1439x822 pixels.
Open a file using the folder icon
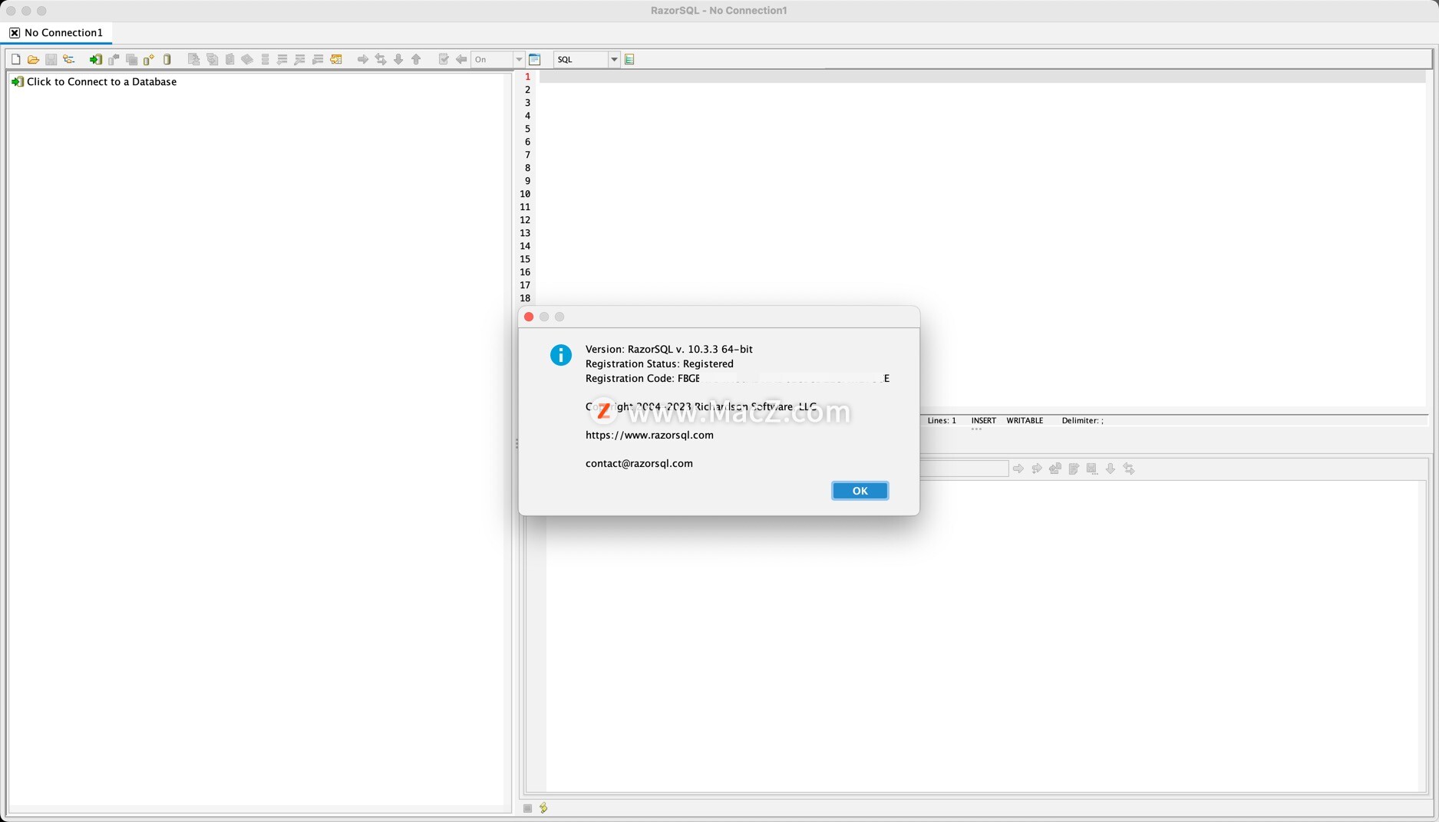pos(33,59)
